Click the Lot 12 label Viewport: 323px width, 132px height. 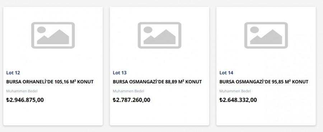(13, 73)
